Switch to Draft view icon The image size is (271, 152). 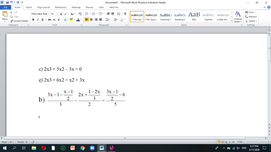(233, 142)
